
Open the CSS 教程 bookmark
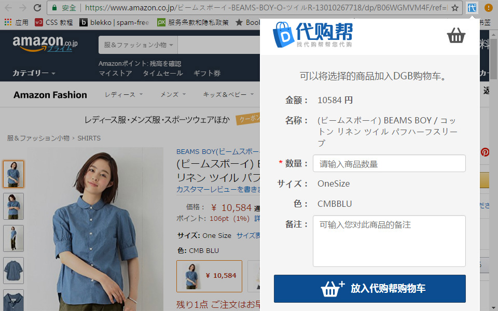pyautogui.click(x=54, y=22)
